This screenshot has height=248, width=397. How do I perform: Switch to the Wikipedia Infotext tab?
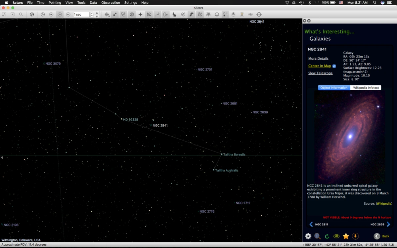point(366,88)
